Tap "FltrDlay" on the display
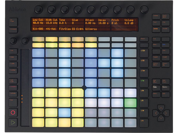Screen dimensions: 178x133 click(x=65, y=29)
